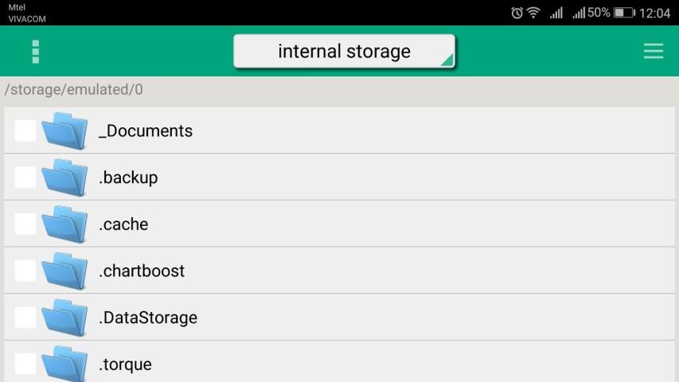Open the .DataStorage folder by name
Screen dimensions: 679x382
click(148, 318)
